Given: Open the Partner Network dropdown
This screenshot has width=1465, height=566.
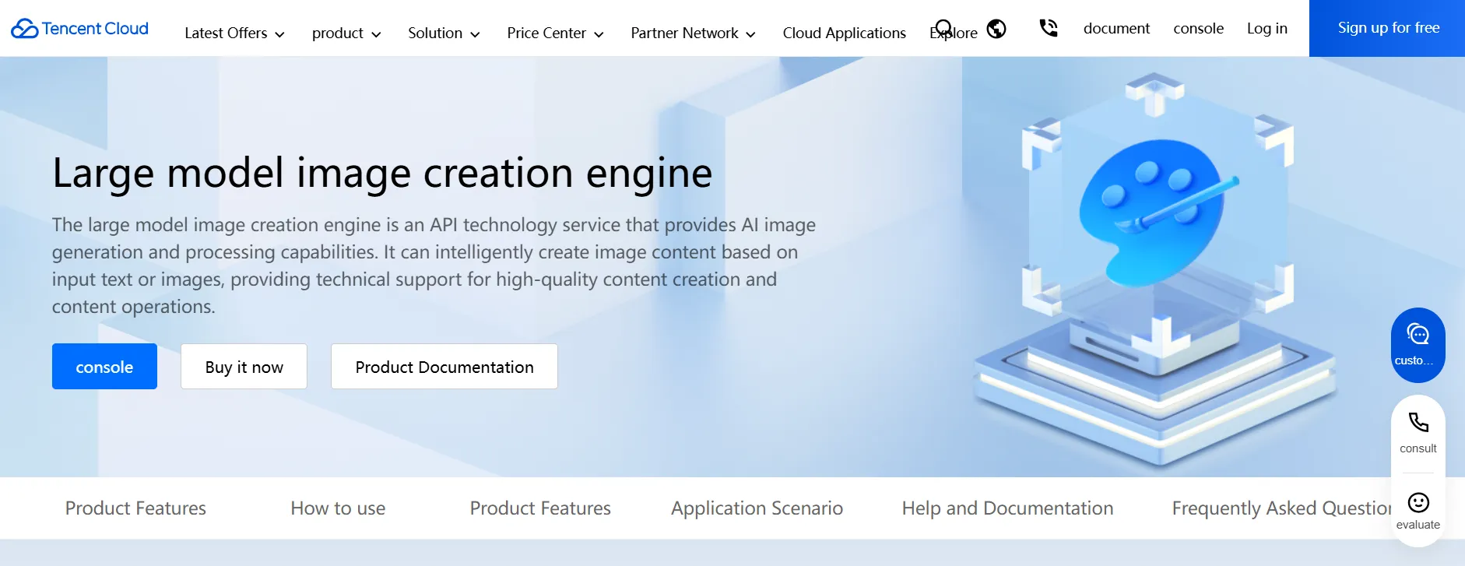Looking at the screenshot, I should (x=693, y=33).
